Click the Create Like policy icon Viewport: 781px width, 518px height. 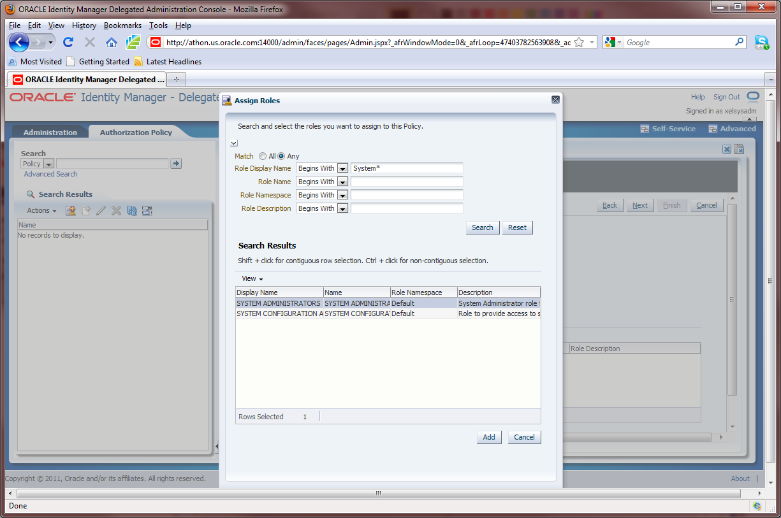(86, 210)
